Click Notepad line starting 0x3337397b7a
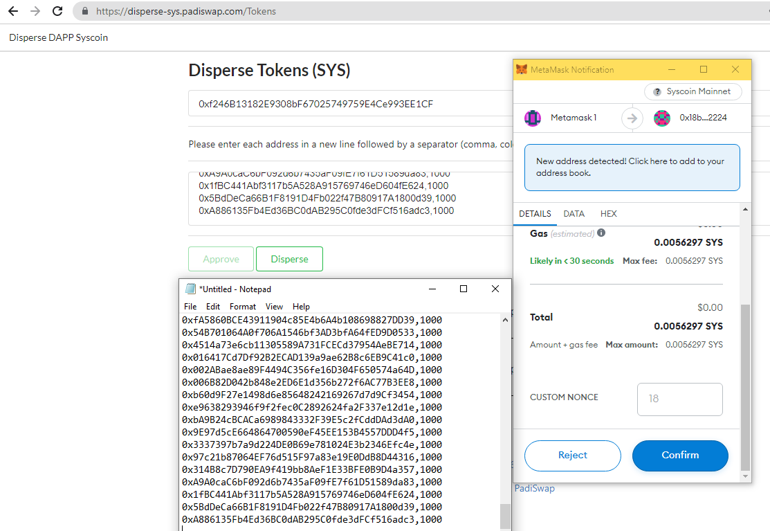Image resolution: width=770 pixels, height=531 pixels. click(312, 444)
